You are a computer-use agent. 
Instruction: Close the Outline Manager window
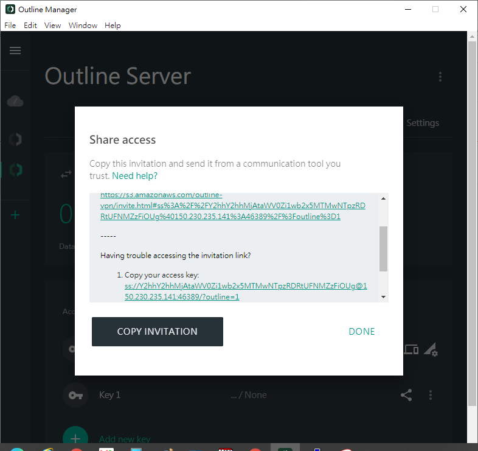pos(463,10)
